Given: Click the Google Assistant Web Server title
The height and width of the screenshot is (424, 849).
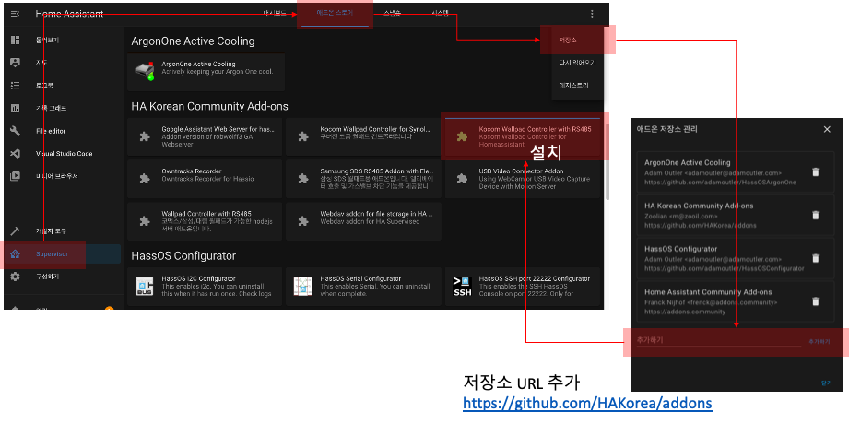Looking at the screenshot, I should (218, 129).
